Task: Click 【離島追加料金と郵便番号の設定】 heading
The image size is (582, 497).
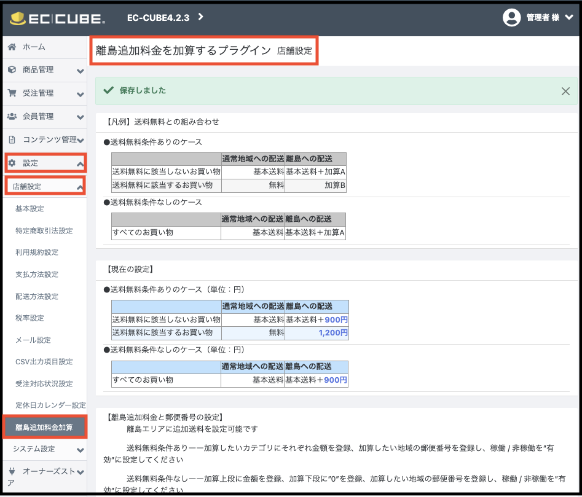Action: click(x=165, y=417)
